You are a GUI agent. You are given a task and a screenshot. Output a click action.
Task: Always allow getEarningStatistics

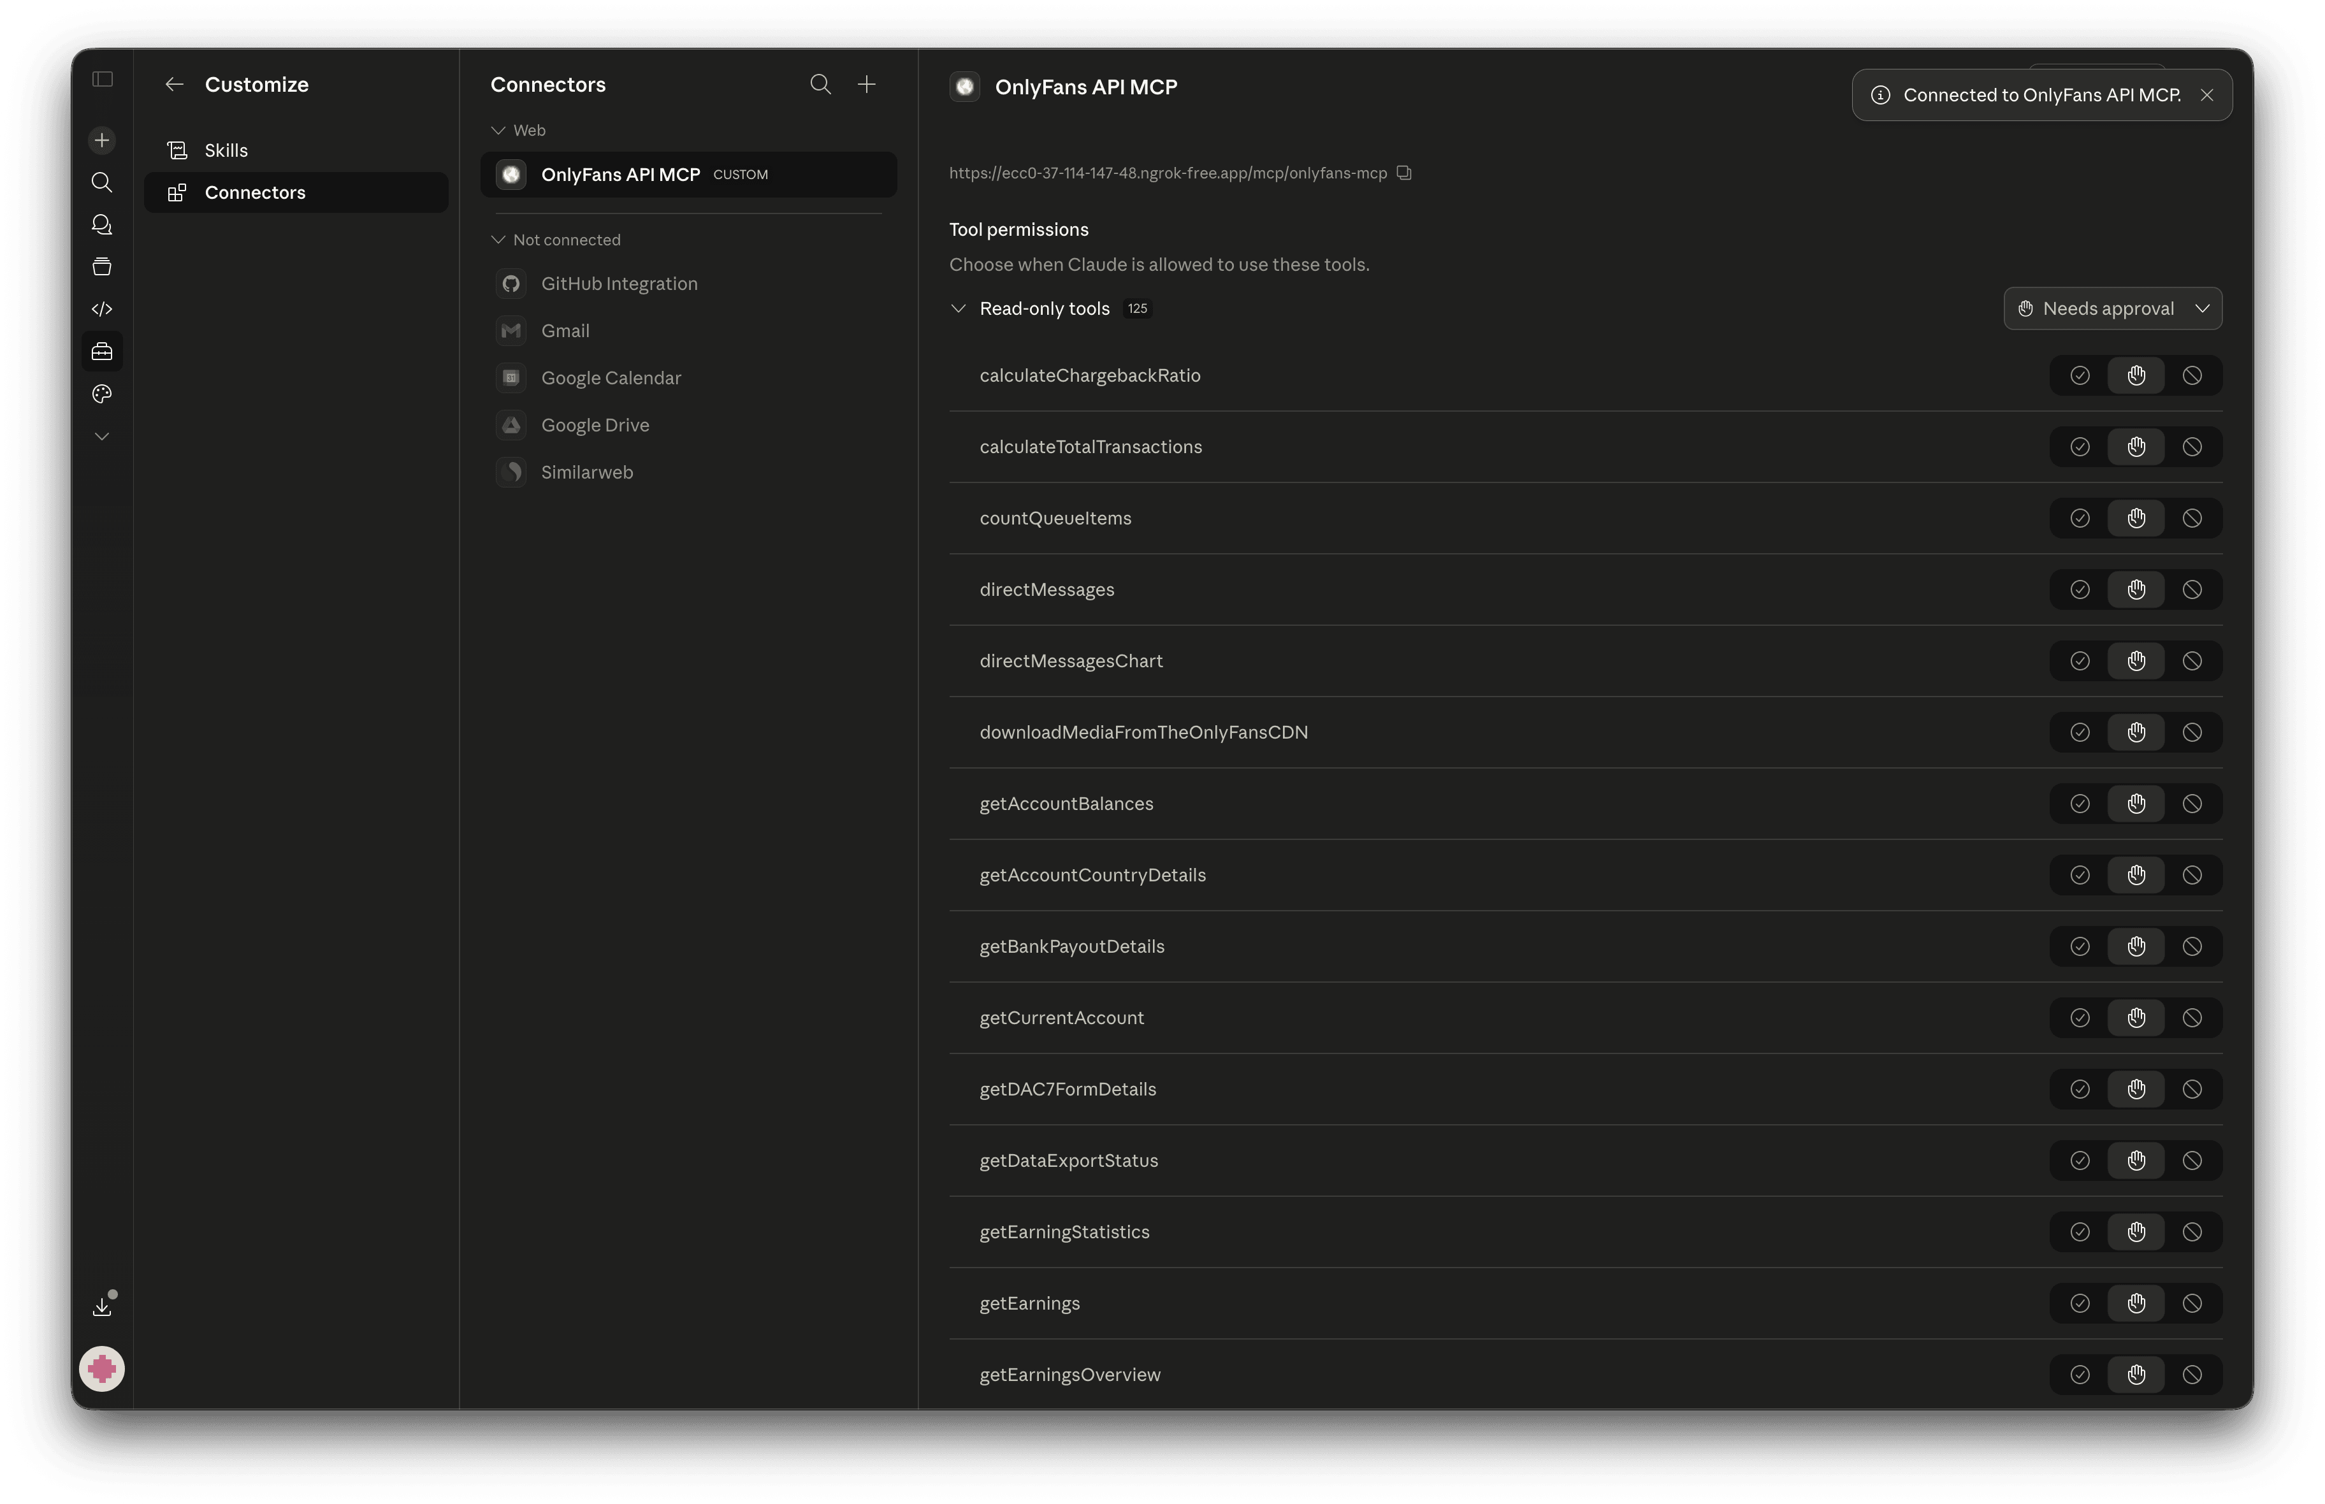[x=2080, y=1231]
